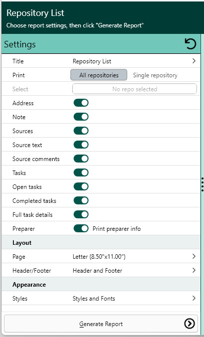The width and height of the screenshot is (204, 337).
Task: Disable the Tasks switch
Action: [x=81, y=172]
